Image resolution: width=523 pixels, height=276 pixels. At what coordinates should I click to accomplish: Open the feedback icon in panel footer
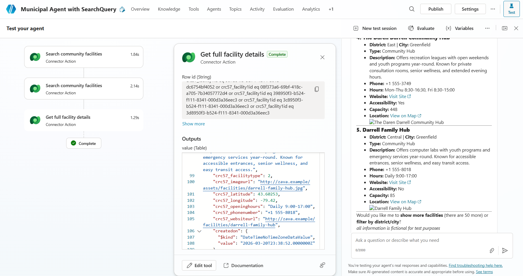coord(322,265)
